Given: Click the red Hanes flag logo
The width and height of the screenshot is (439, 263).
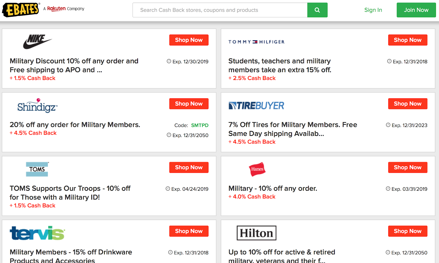Looking at the screenshot, I should 257,169.
